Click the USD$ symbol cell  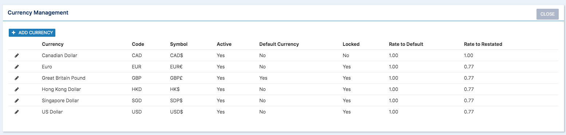pos(177,112)
